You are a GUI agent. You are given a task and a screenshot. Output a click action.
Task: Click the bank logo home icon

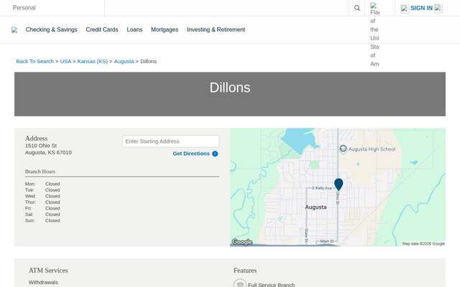[14, 30]
